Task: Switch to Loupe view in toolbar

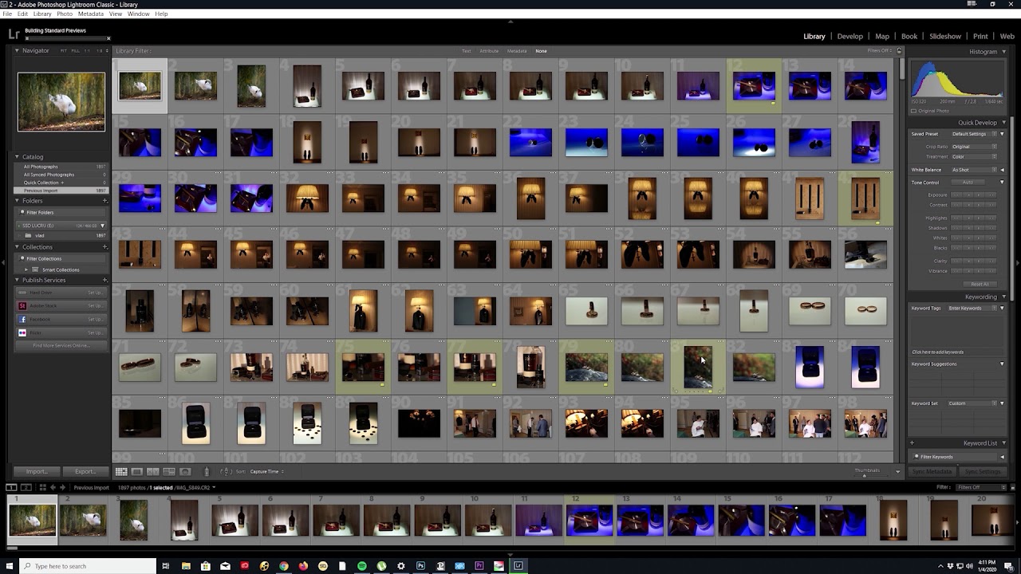Action: (x=137, y=472)
